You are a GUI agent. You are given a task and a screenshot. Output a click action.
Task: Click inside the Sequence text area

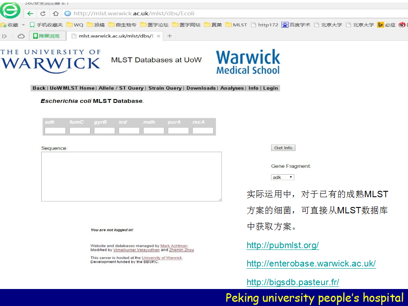coord(131,176)
